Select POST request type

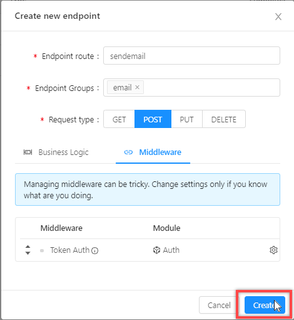click(153, 119)
